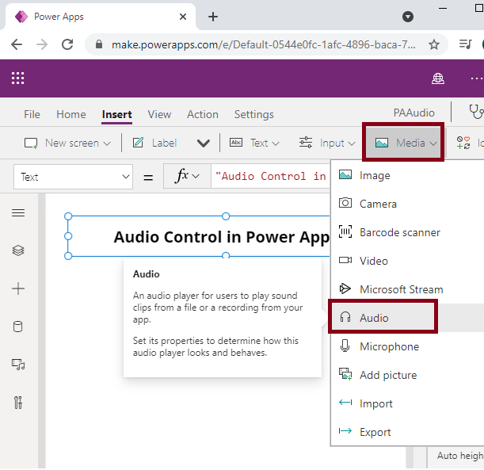Open the Data cylinder icon in sidebar
This screenshot has height=470, width=484.
click(18, 327)
